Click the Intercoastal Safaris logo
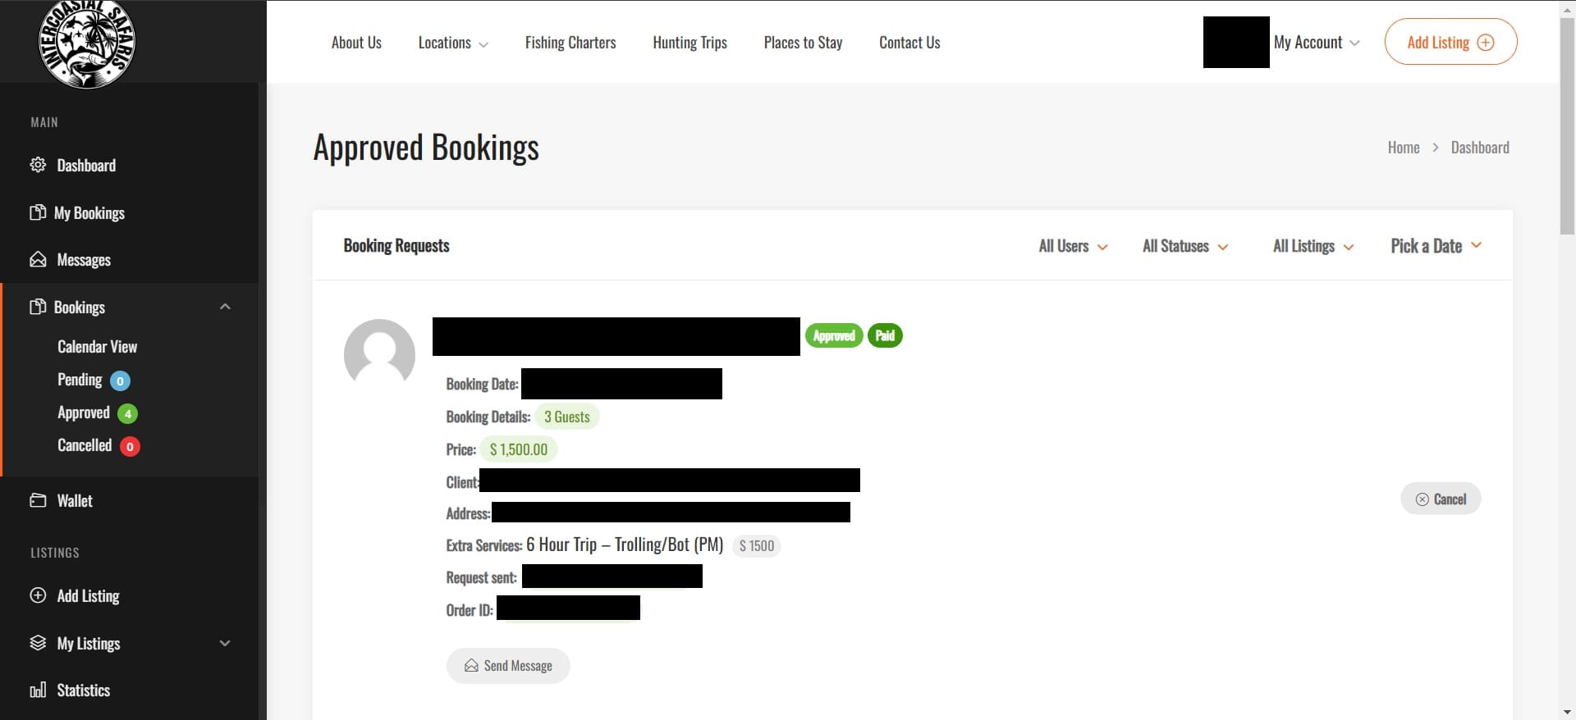1576x720 pixels. pos(87,43)
